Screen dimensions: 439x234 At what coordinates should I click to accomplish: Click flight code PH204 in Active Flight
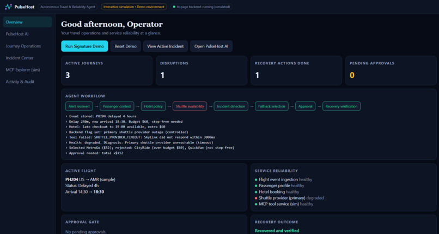72,179
